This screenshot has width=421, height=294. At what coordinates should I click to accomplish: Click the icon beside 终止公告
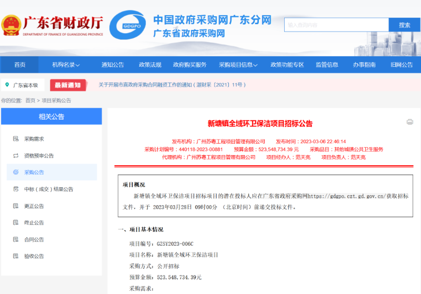pos(16,222)
